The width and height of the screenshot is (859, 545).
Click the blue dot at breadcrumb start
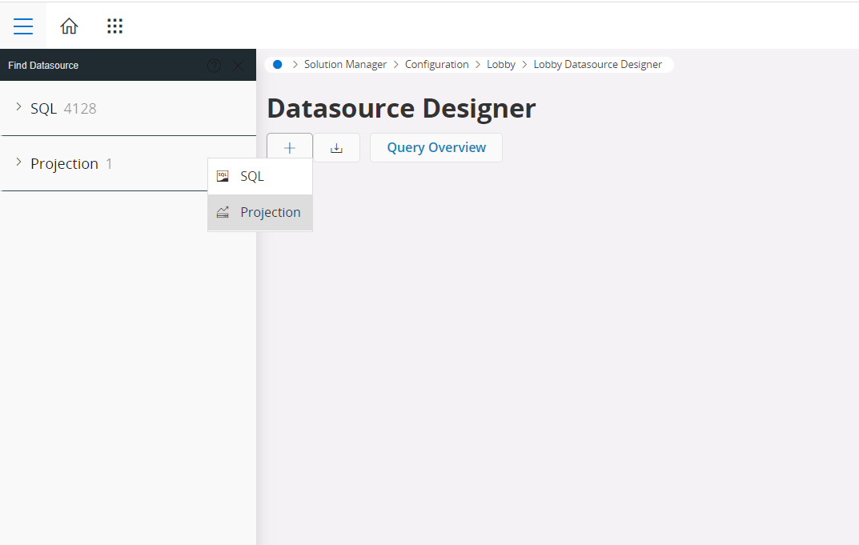tap(277, 65)
